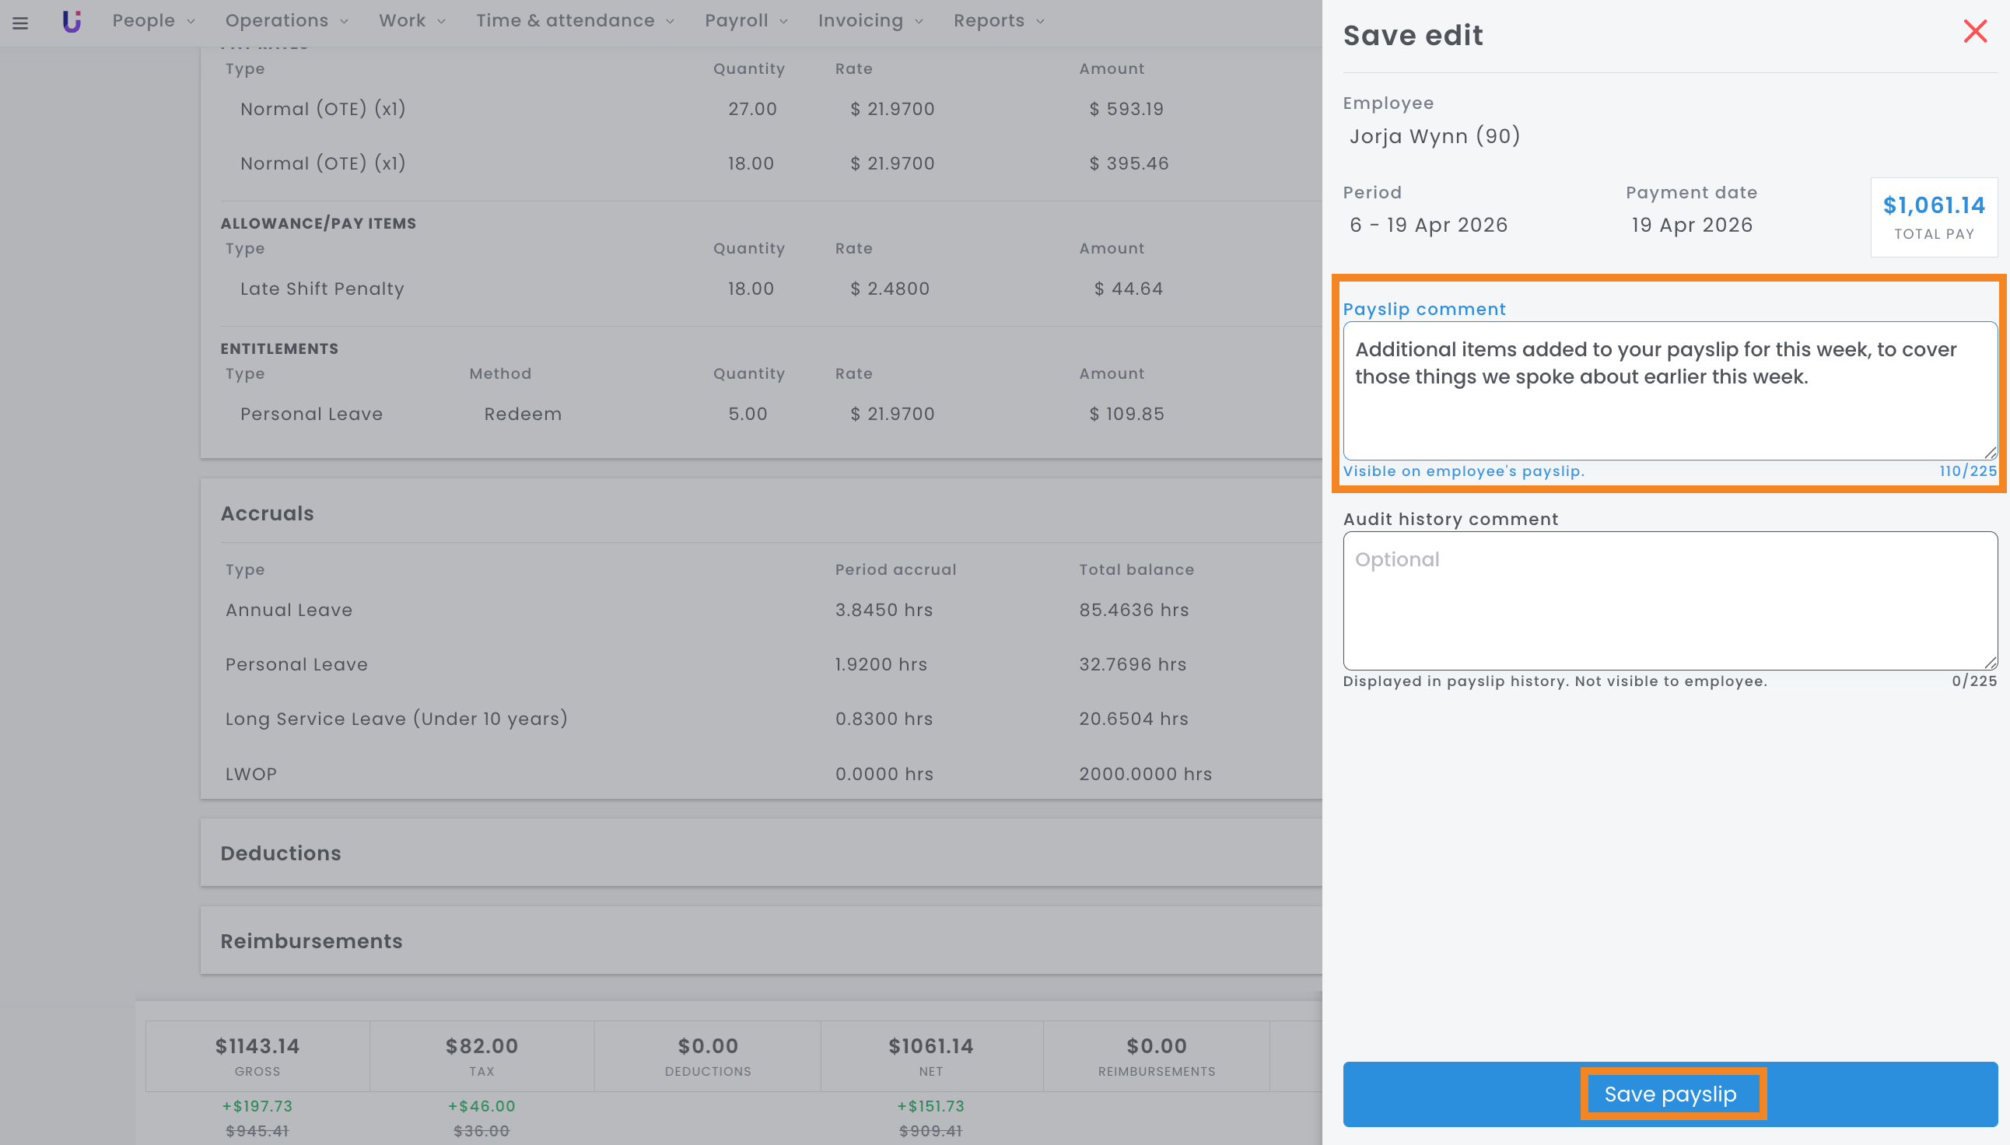Click the Normal (OTE) row with 18.00 quantity
The width and height of the screenshot is (2010, 1145).
762,163
